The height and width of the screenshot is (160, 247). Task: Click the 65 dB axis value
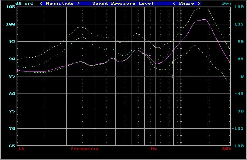click(12, 146)
